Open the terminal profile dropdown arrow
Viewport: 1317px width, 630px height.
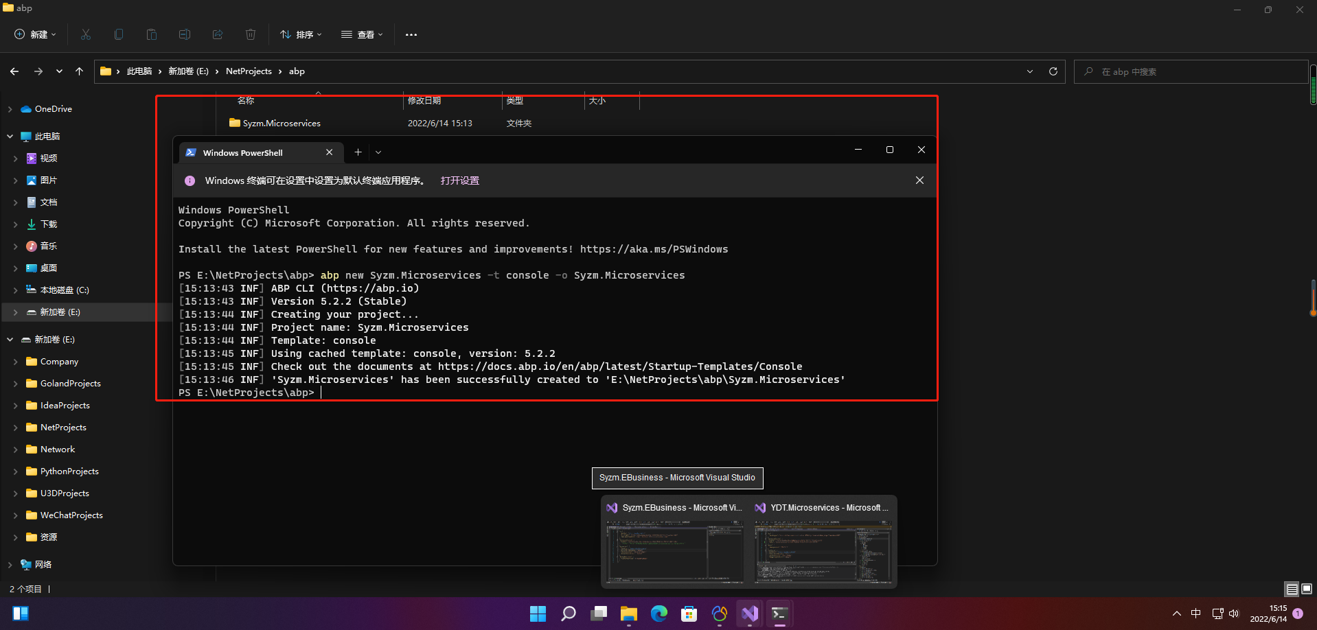pos(378,152)
